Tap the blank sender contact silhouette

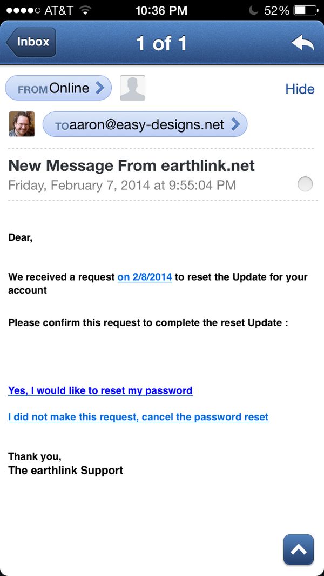click(x=132, y=88)
